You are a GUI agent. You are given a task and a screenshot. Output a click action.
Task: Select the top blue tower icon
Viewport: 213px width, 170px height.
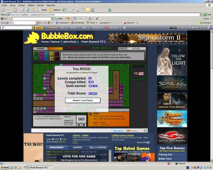(x=47, y=54)
